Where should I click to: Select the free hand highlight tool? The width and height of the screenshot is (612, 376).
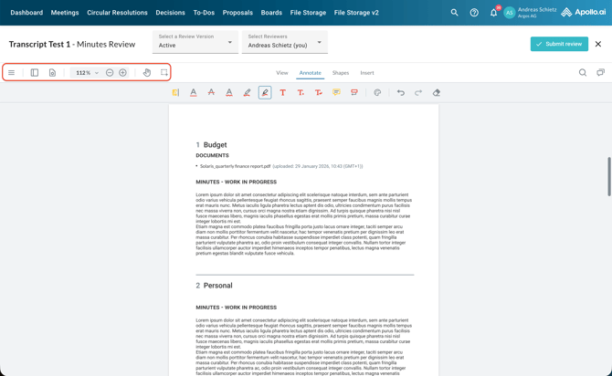[247, 93]
